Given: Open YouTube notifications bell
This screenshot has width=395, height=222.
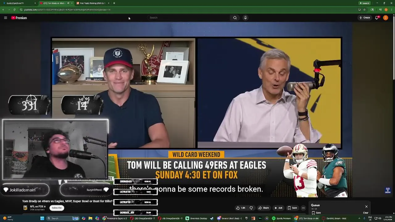Looking at the screenshot, I should 376,18.
